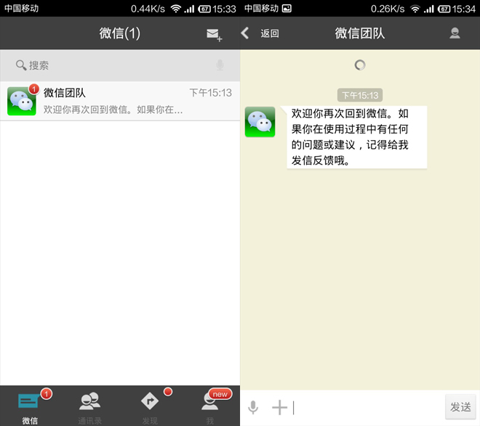Screen dimensions: 480x426
Task: Tap the 微信团队 chat header title
Action: [360, 33]
